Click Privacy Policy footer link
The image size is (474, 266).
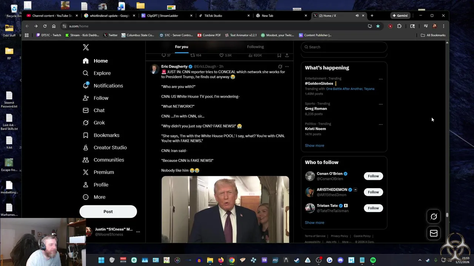point(340,236)
